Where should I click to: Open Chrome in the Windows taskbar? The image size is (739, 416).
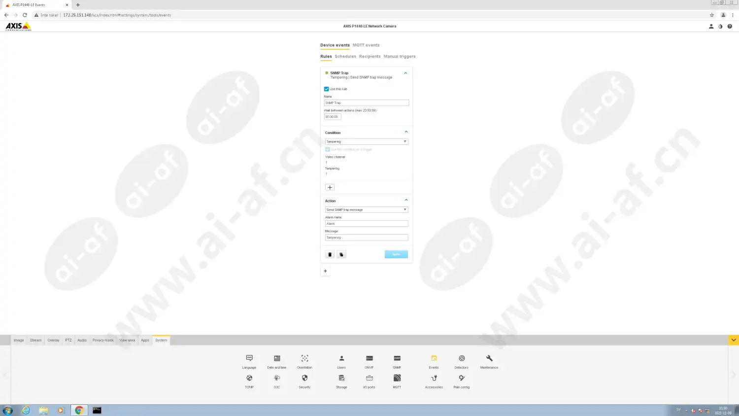point(79,410)
